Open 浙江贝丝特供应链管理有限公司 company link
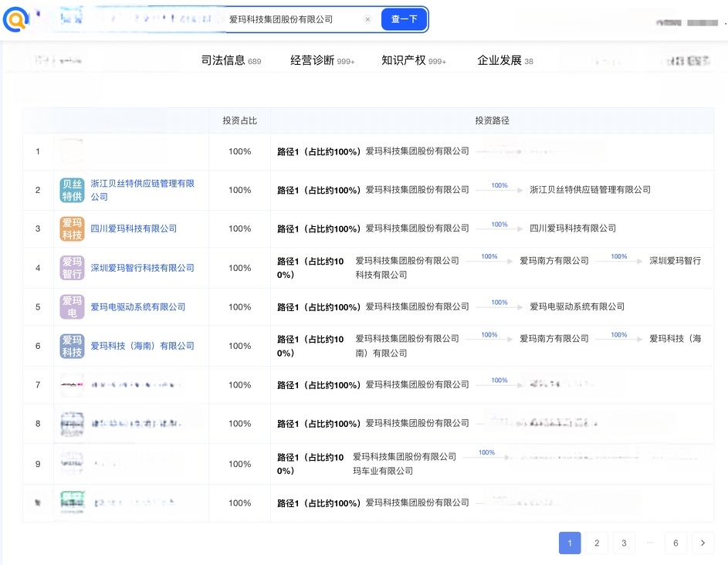The width and height of the screenshot is (728, 565). tap(142, 190)
